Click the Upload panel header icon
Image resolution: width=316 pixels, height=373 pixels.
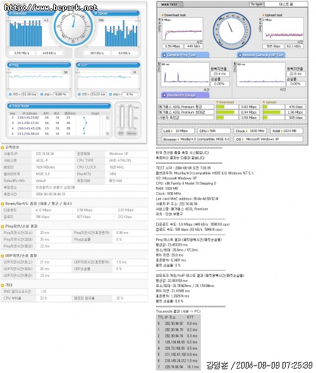tap(96, 13)
